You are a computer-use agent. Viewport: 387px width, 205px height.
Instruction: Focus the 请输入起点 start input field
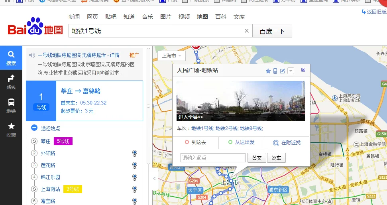coord(213,158)
